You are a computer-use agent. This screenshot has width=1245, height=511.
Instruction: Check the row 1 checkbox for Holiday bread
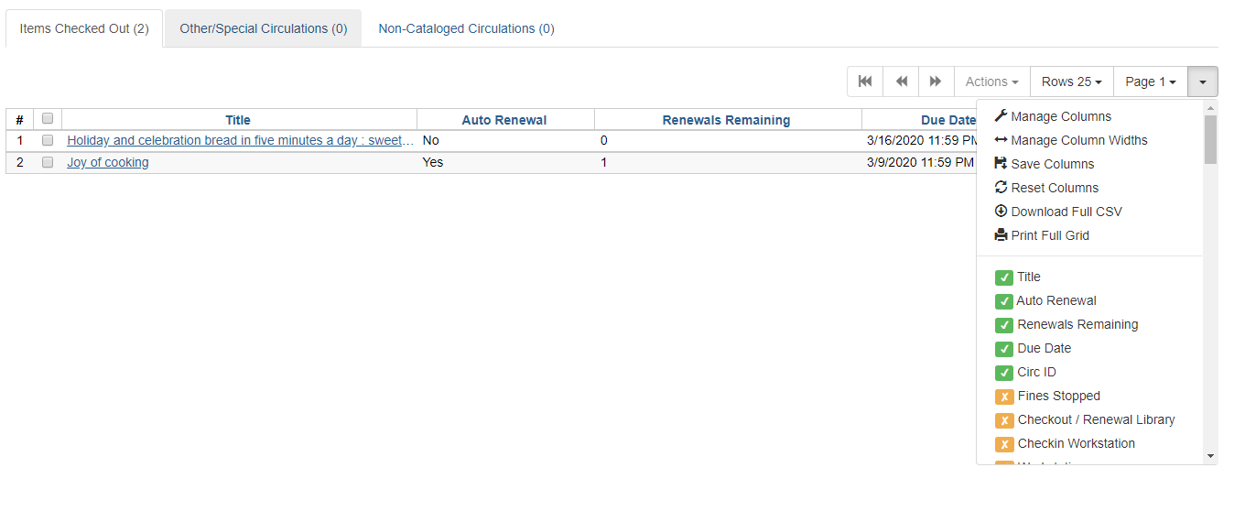click(48, 140)
